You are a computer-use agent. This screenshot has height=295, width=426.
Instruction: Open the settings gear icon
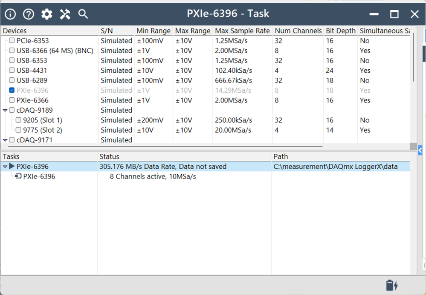(x=46, y=14)
